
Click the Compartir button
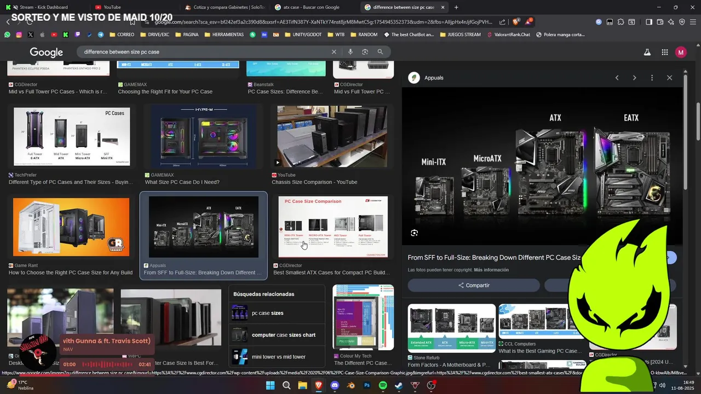[x=474, y=285]
